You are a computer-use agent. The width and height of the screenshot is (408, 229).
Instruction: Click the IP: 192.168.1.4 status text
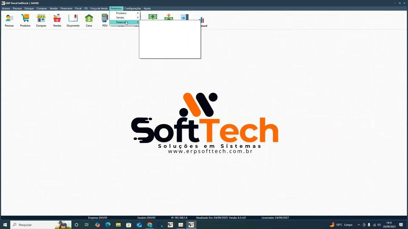[x=179, y=218]
